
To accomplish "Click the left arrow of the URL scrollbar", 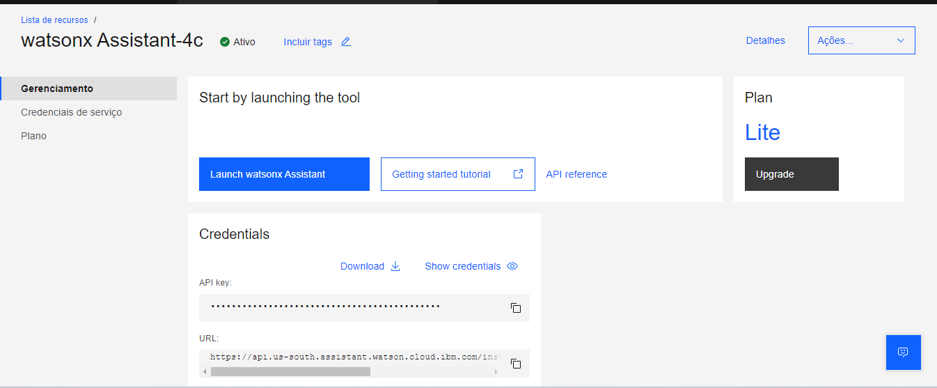I will point(205,372).
